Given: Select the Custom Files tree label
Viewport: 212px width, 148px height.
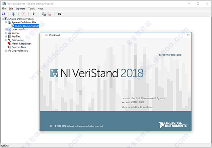Looking at the screenshot, I should click(x=19, y=47).
